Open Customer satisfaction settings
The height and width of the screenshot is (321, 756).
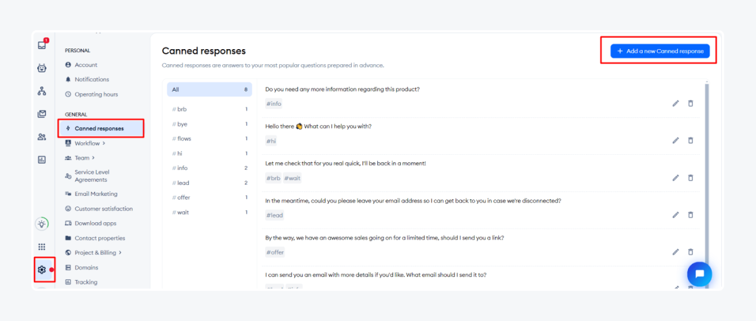click(x=103, y=209)
